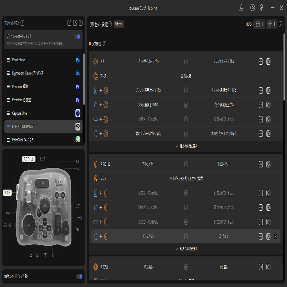
Task: Click トップ label on device diagram
Action: point(43,159)
